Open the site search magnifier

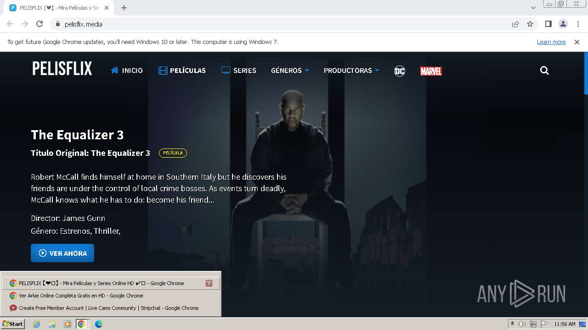(544, 71)
